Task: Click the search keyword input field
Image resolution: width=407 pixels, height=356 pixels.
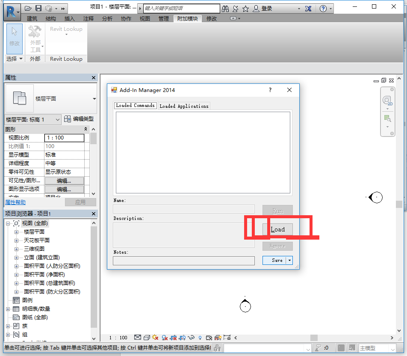Action: [181, 8]
